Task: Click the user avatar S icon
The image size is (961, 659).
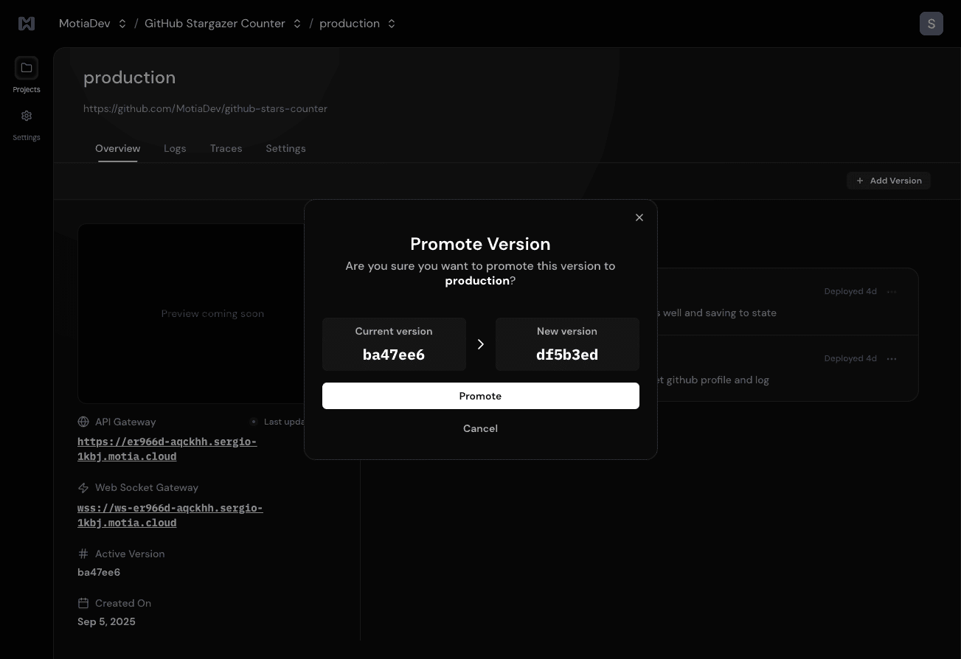Action: (931, 24)
